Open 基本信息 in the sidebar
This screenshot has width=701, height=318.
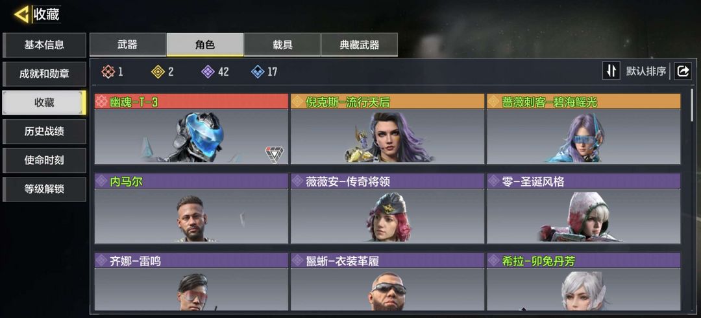pos(44,45)
